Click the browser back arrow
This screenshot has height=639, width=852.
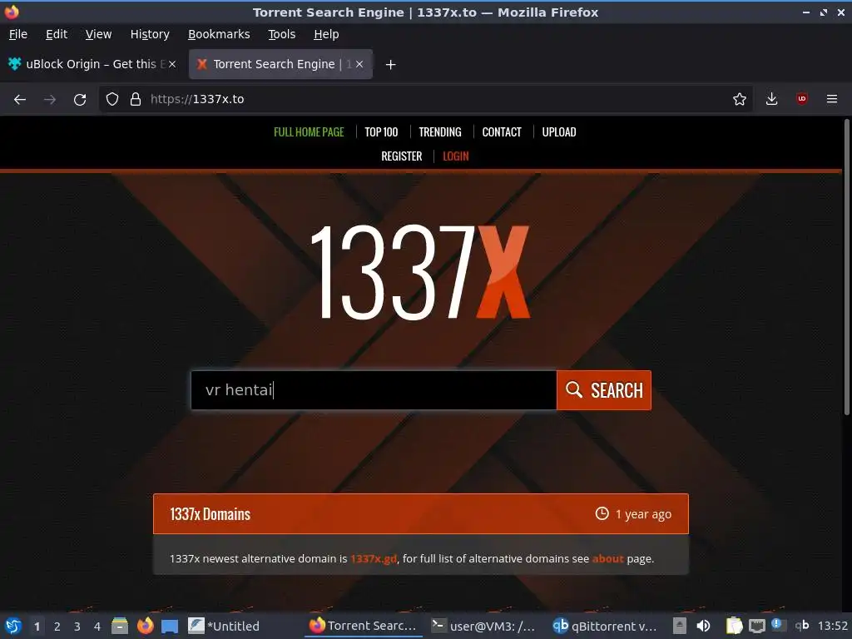pyautogui.click(x=20, y=100)
